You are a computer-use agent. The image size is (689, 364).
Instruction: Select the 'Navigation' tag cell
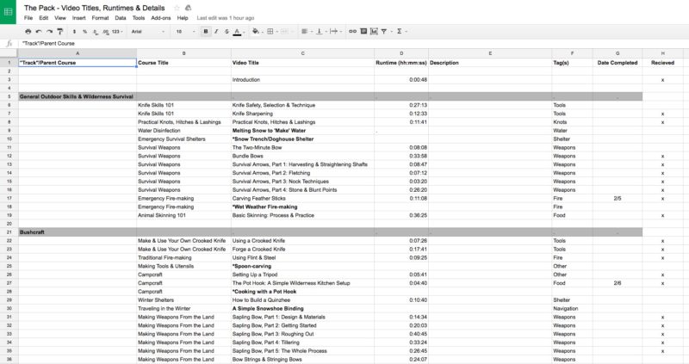pyautogui.click(x=572, y=308)
